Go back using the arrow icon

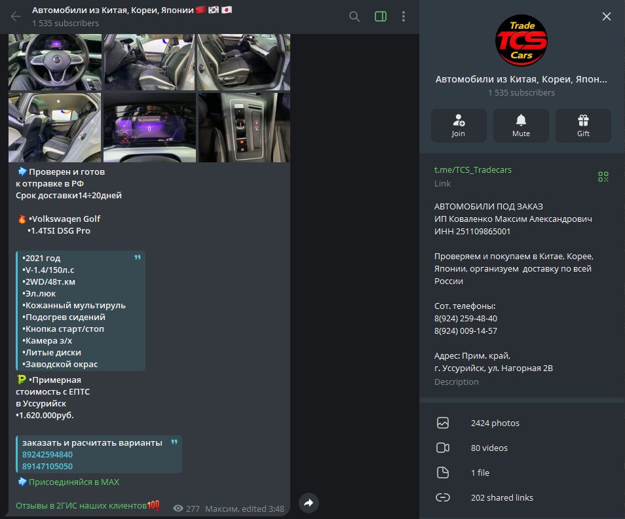16,16
